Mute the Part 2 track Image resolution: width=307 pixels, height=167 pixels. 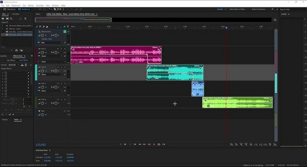point(58,67)
